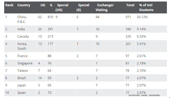Select the Special (G) header
This screenshot has width=170, height=98.
coord(83,7)
